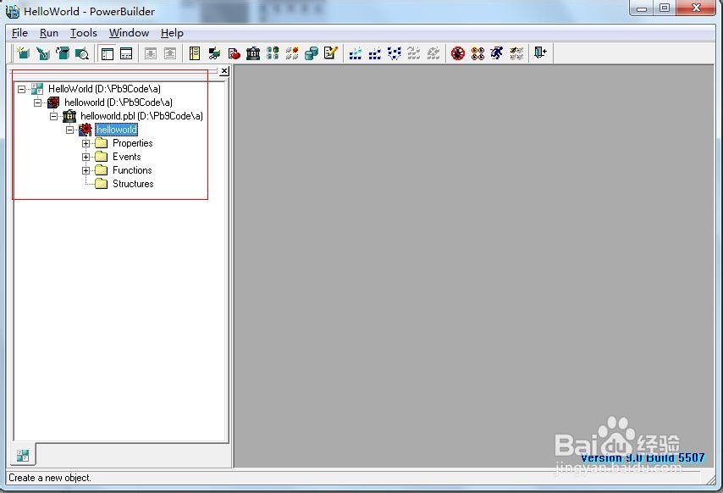Image resolution: width=723 pixels, height=493 pixels.
Task: Close the System Tree pane
Action: 224,71
